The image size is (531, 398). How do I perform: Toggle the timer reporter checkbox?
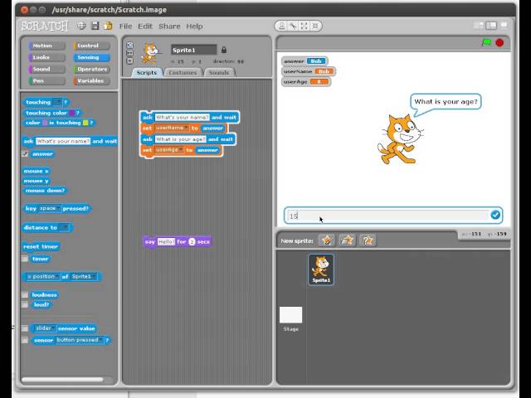(25, 259)
